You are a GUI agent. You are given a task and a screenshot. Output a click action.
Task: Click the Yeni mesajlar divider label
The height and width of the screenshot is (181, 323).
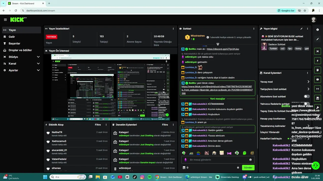pos(218,99)
